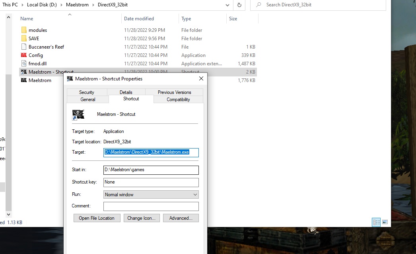Select the Buccaneer's Reef file name

click(x=46, y=47)
